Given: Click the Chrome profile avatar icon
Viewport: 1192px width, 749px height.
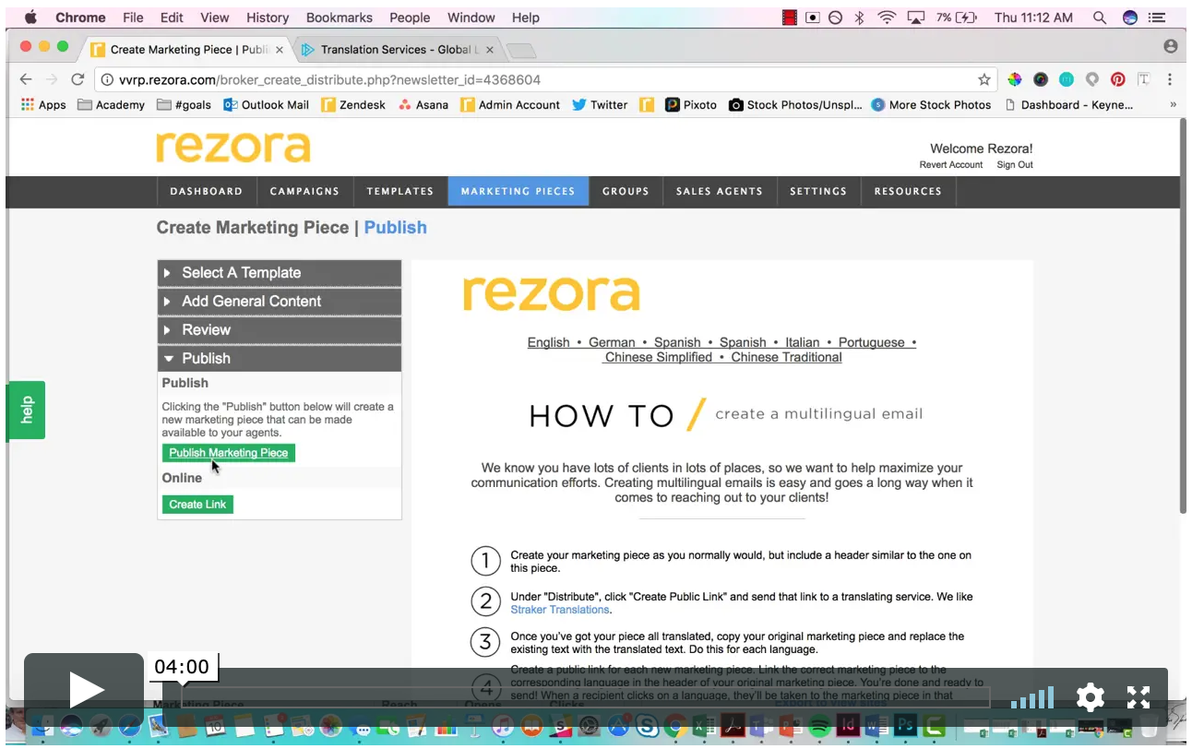Looking at the screenshot, I should 1171,46.
